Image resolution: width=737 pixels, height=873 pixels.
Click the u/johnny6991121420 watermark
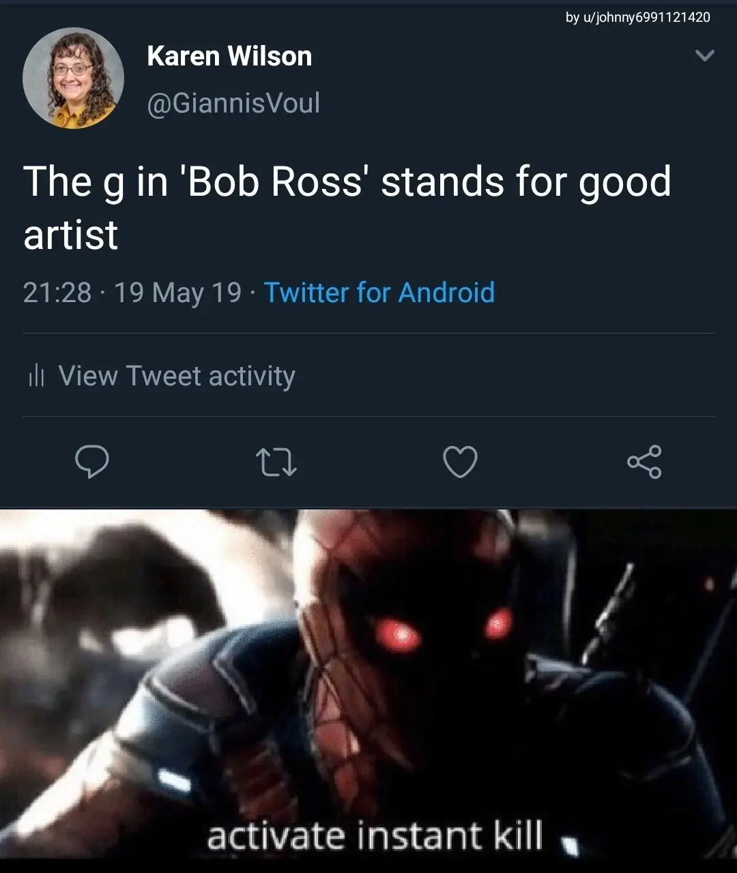(637, 17)
